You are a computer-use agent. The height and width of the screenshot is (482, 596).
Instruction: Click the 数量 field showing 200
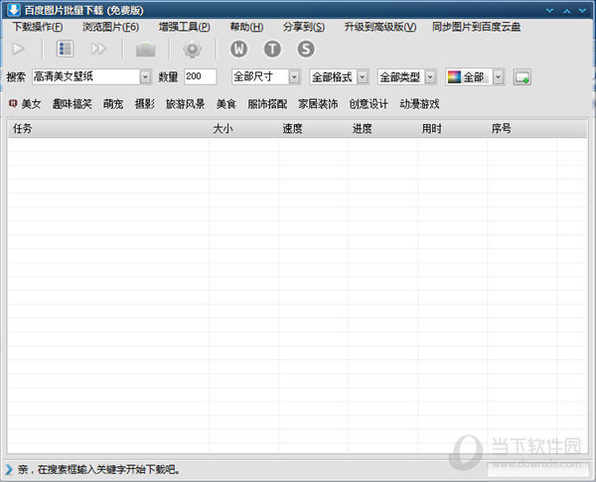click(201, 76)
